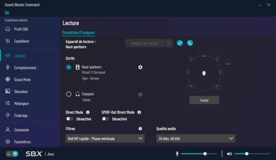Adjust microphone volume slider
Screen dimensions: 276x160
click(199, 154)
